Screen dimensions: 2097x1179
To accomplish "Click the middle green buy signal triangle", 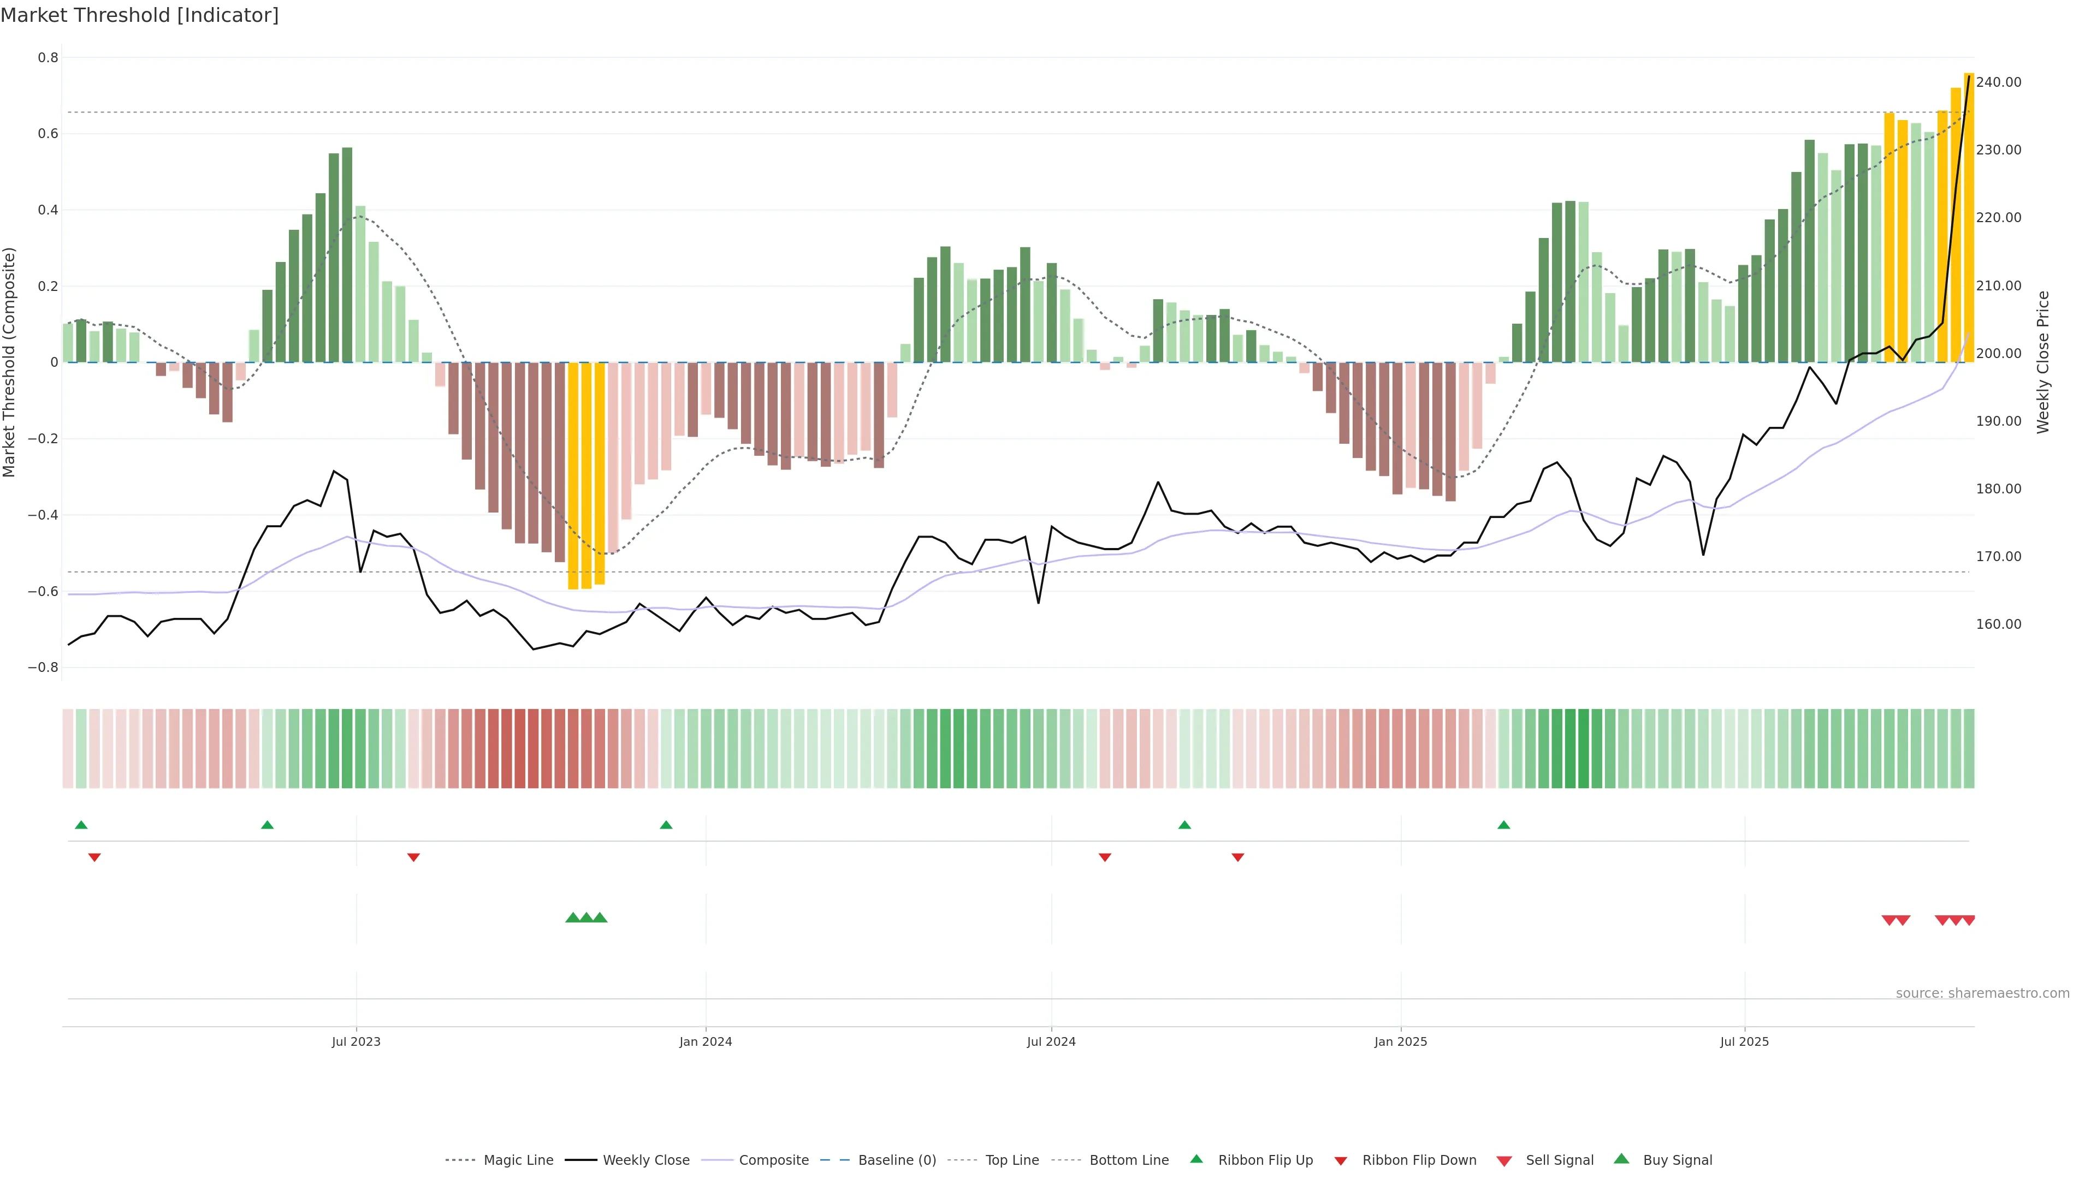I will click(x=586, y=918).
